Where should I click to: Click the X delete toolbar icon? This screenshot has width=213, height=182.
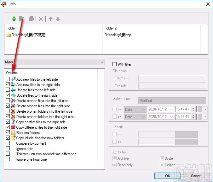(x=41, y=19)
